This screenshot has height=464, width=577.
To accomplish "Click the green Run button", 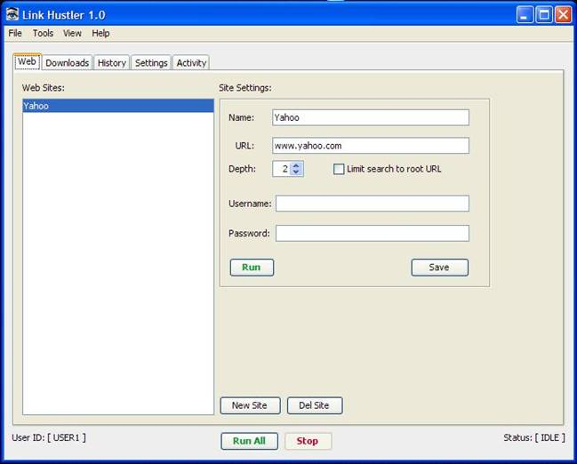I will tap(252, 268).
